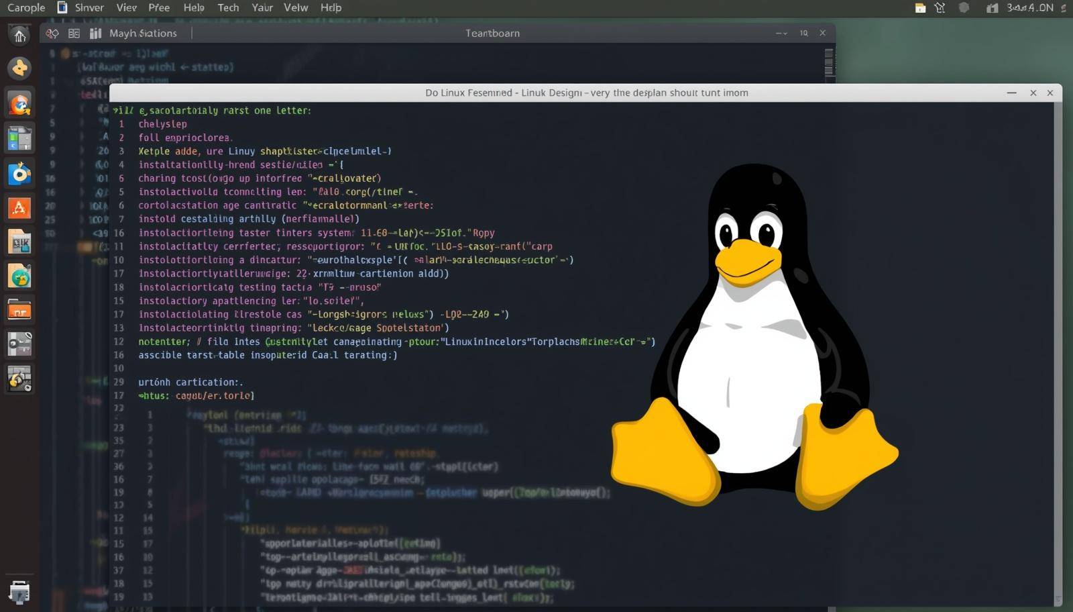
Task: Click the line starting 'charing tcosl(owgo up'
Action: [260, 178]
